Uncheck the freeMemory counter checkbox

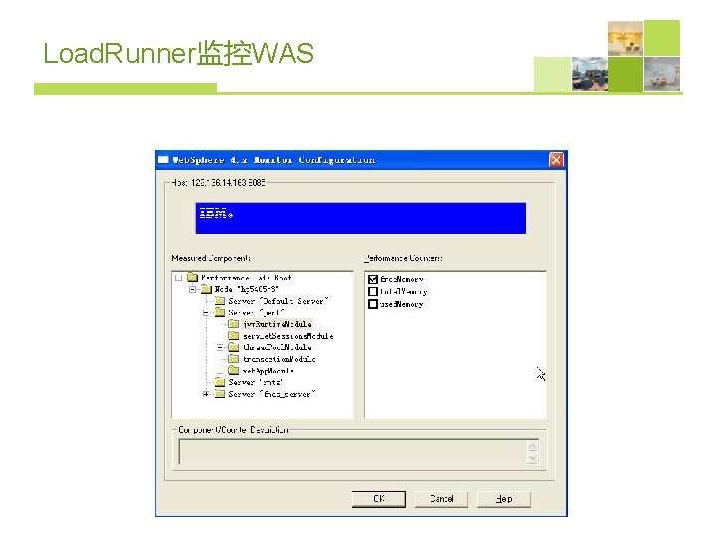point(373,279)
